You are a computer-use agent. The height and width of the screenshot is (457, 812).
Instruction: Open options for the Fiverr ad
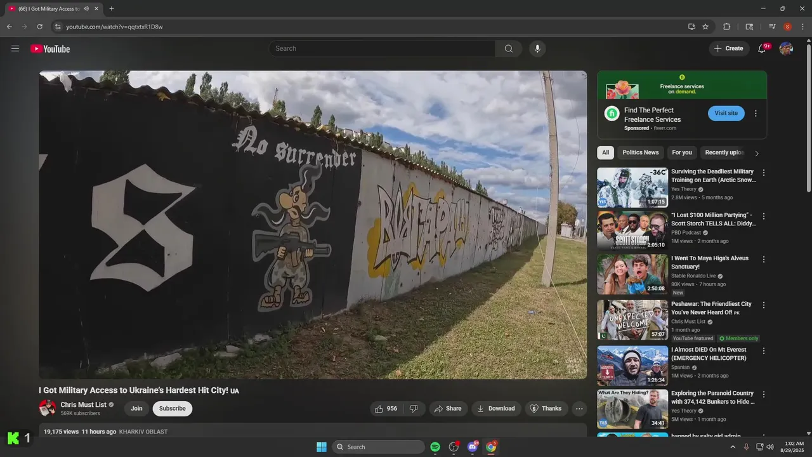[756, 114]
